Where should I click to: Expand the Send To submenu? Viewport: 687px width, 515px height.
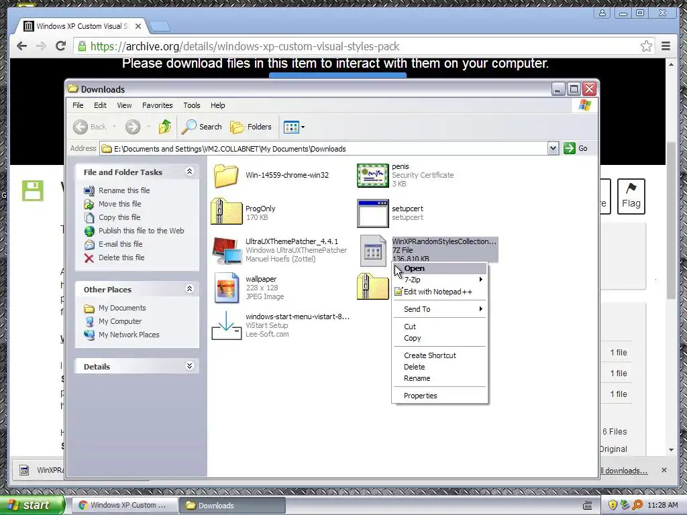coord(440,309)
